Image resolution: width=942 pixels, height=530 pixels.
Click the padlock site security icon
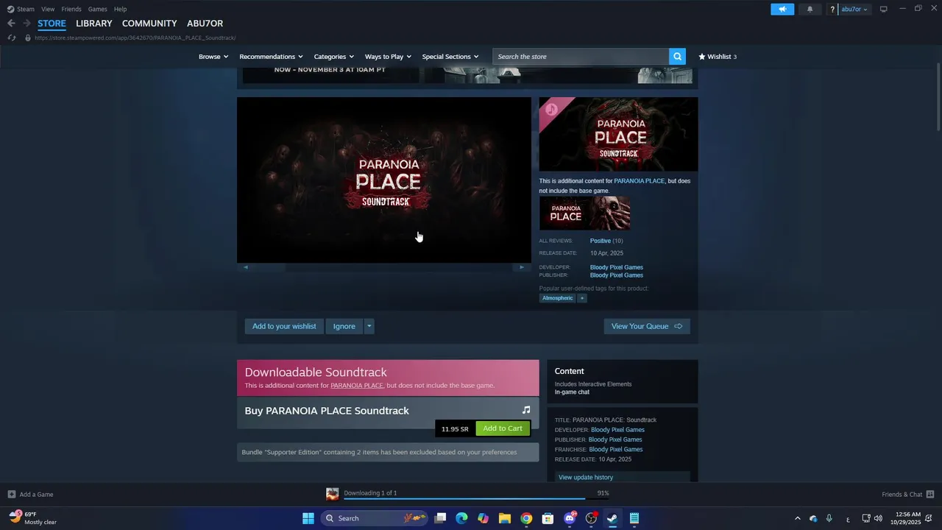pos(28,38)
